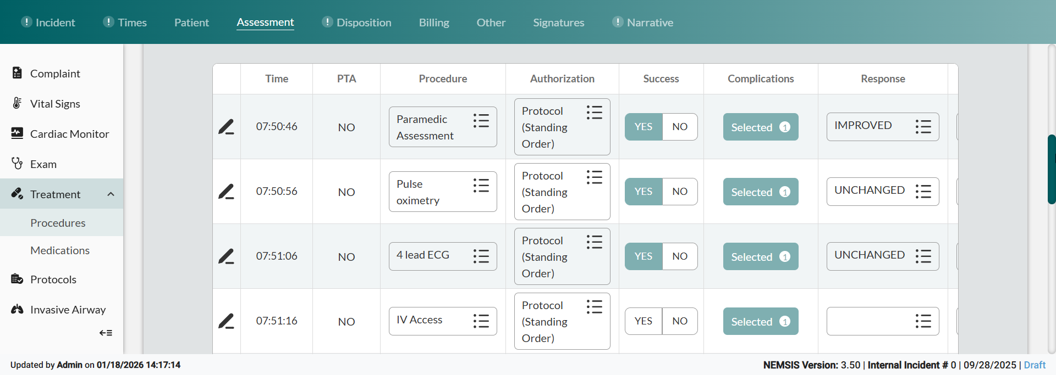Screen dimensions: 1056x375
Task: Open Complications Selected for 4 lead ECG
Action: tap(761, 256)
